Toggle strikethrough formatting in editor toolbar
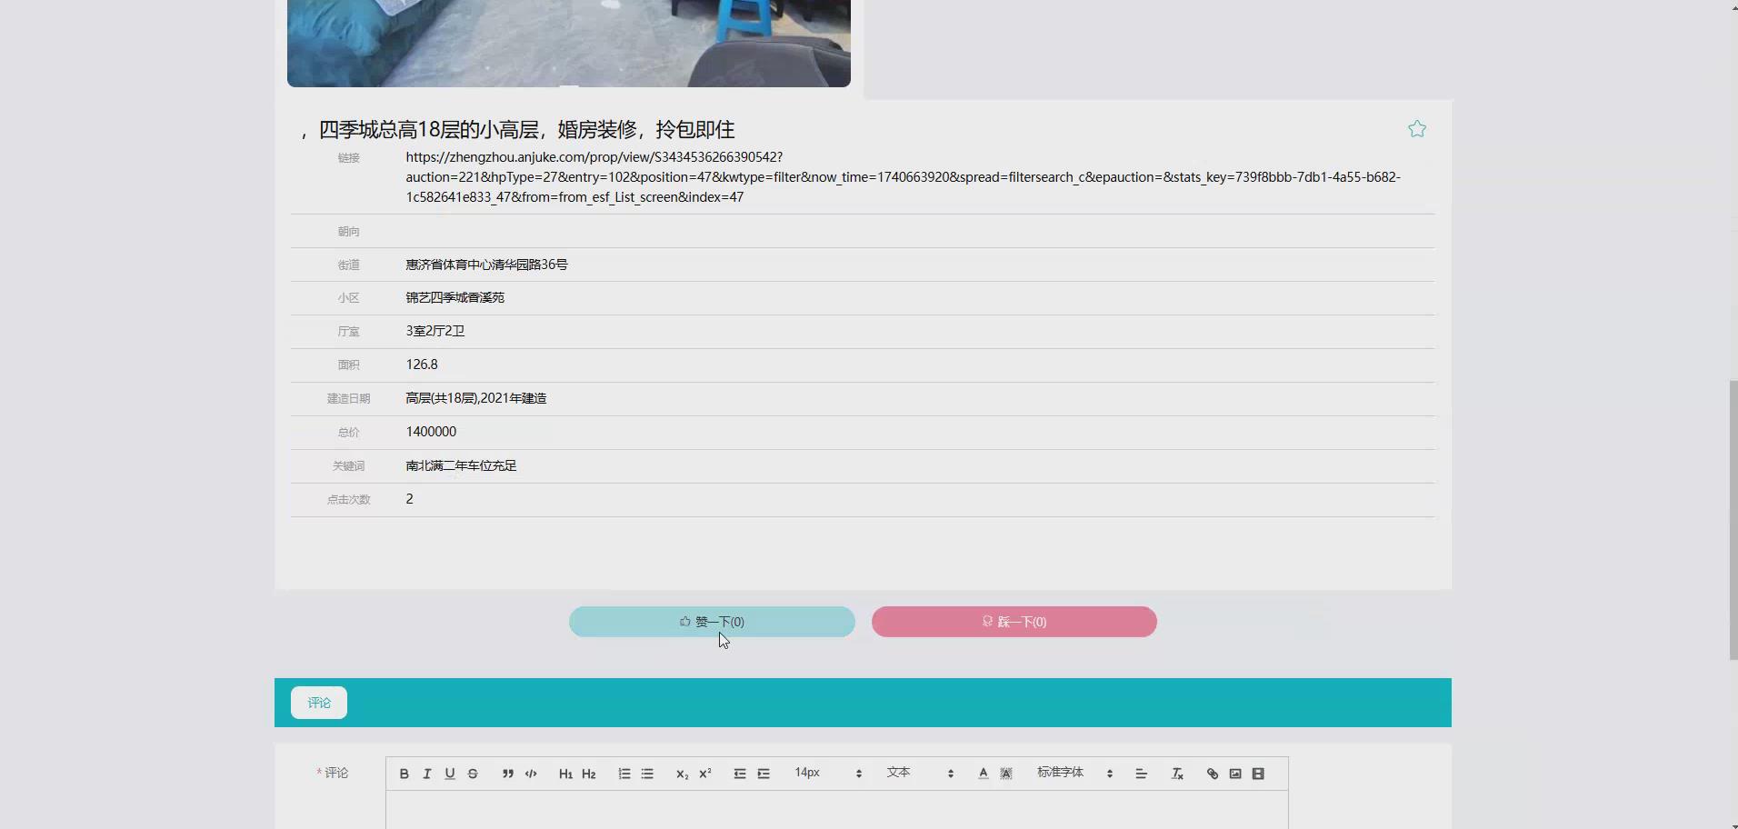This screenshot has height=829, width=1738. coord(473,774)
